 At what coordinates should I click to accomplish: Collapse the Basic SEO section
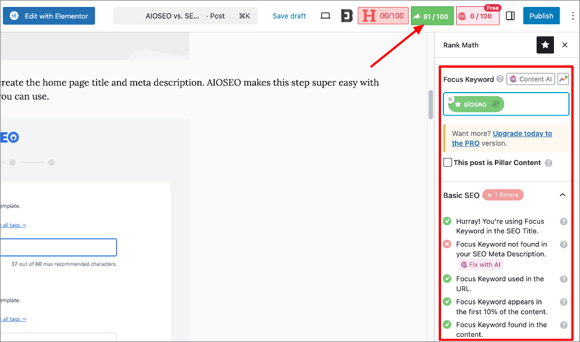[x=563, y=195]
